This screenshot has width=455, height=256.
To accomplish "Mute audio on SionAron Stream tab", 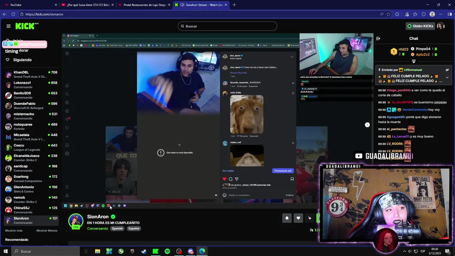I will click(x=182, y=5).
